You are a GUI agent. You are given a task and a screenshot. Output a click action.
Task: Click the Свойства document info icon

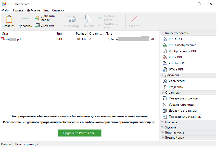[x=88, y=19]
